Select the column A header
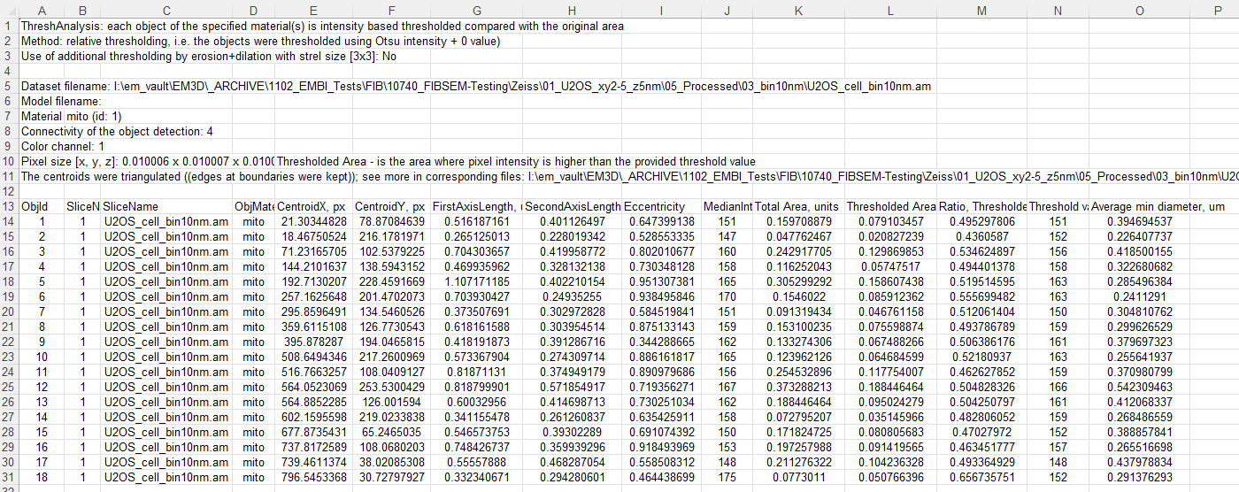Image resolution: width=1239 pixels, height=492 pixels. tap(42, 10)
